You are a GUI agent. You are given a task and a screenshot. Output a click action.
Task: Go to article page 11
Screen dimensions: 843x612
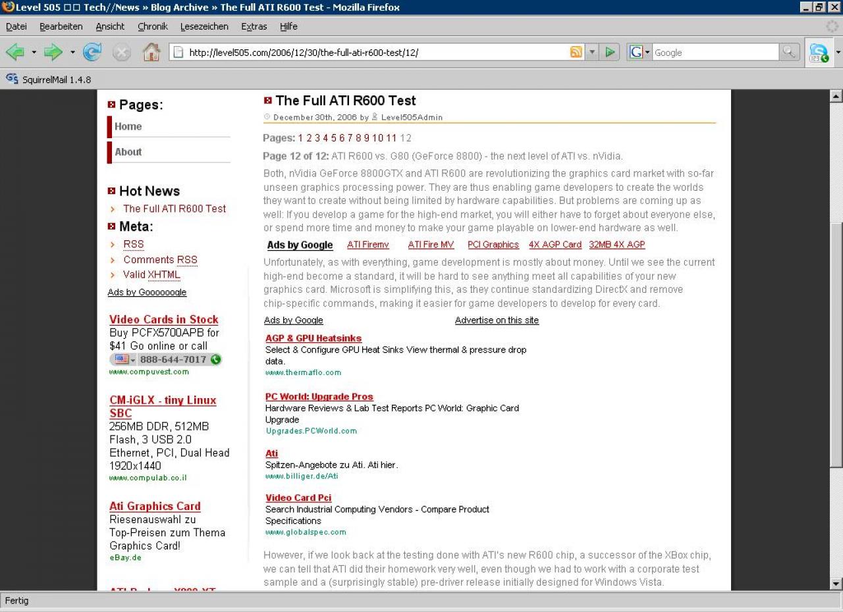point(391,138)
